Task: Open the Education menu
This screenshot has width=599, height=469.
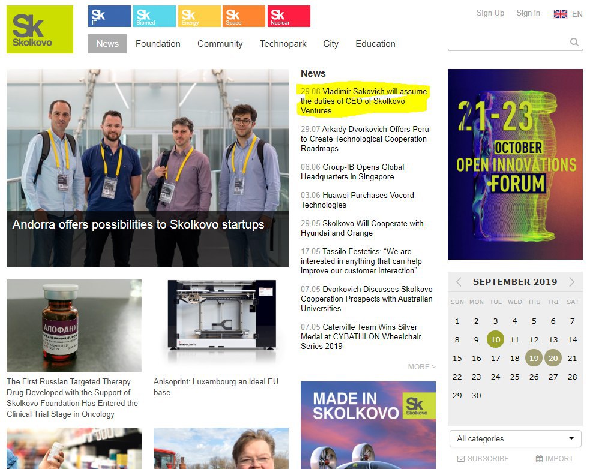Action: click(x=376, y=44)
